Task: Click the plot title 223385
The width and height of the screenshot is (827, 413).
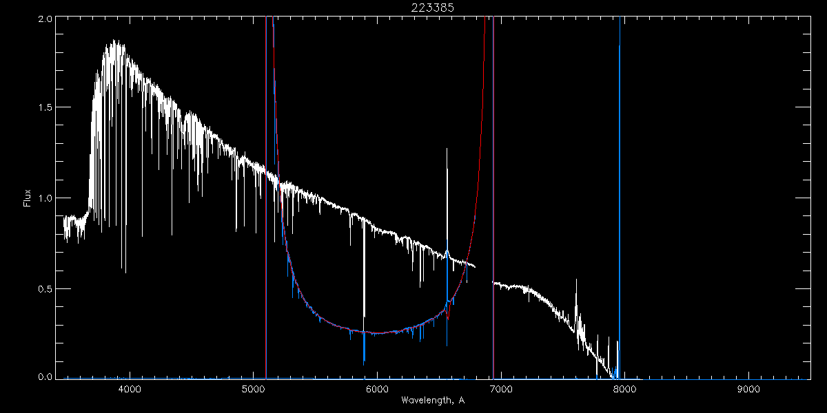Action: click(433, 8)
